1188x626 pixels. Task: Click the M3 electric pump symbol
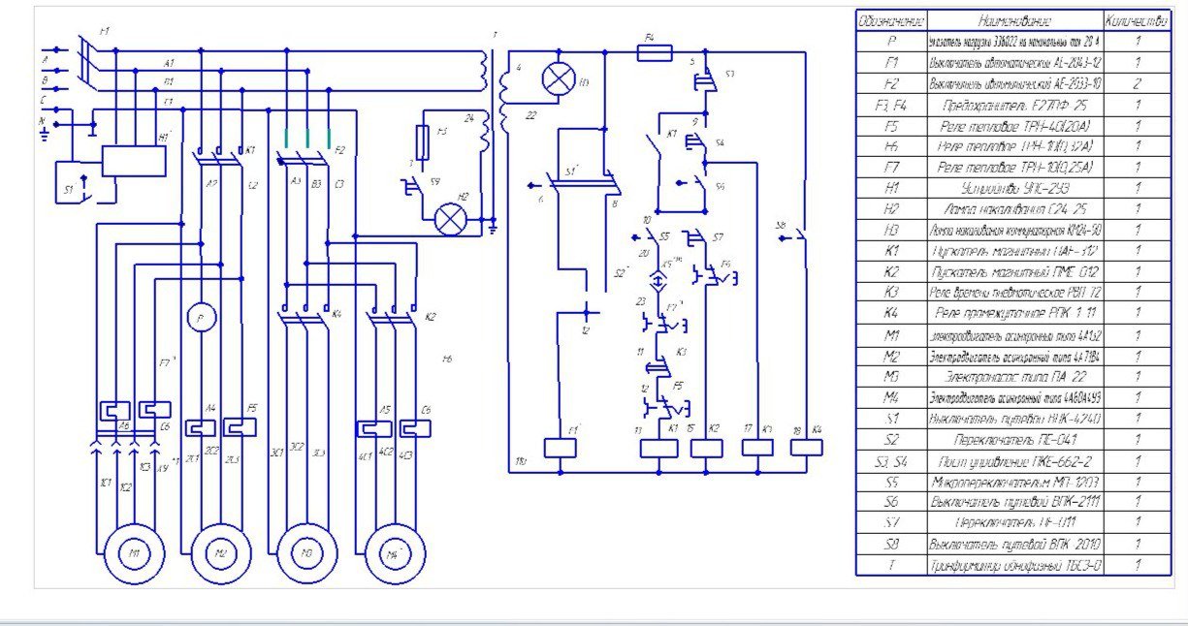306,553
